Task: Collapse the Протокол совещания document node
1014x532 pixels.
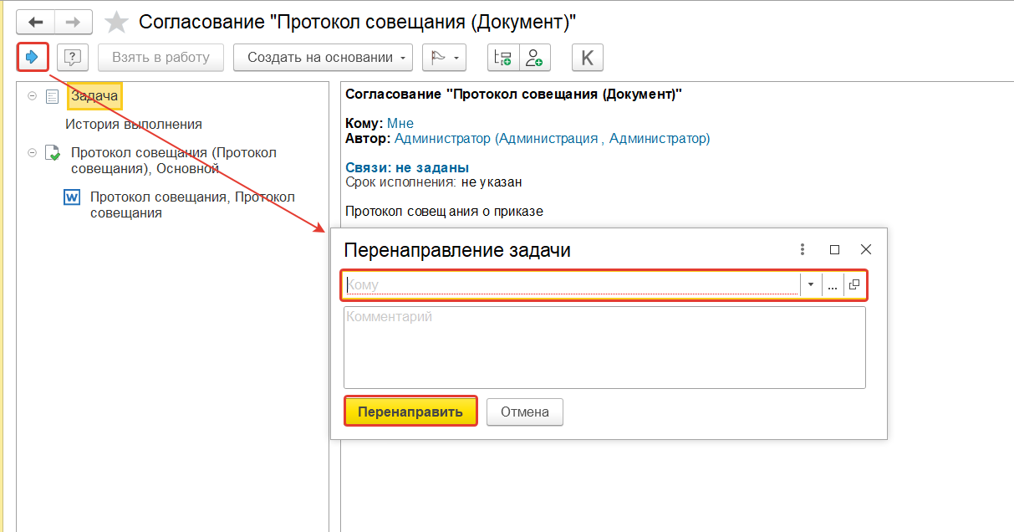Action: [32, 152]
